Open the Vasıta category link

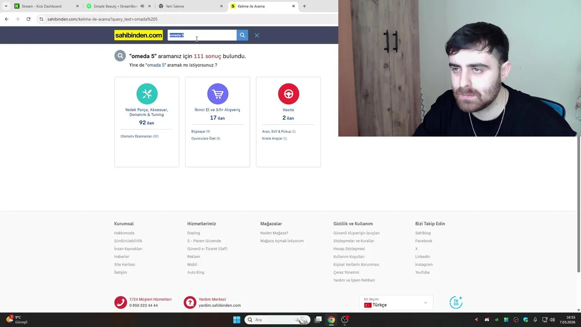(288, 109)
